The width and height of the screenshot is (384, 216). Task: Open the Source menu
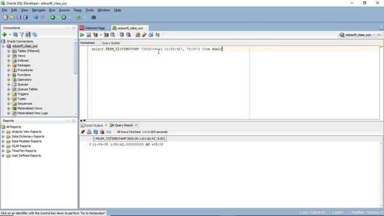64,10
